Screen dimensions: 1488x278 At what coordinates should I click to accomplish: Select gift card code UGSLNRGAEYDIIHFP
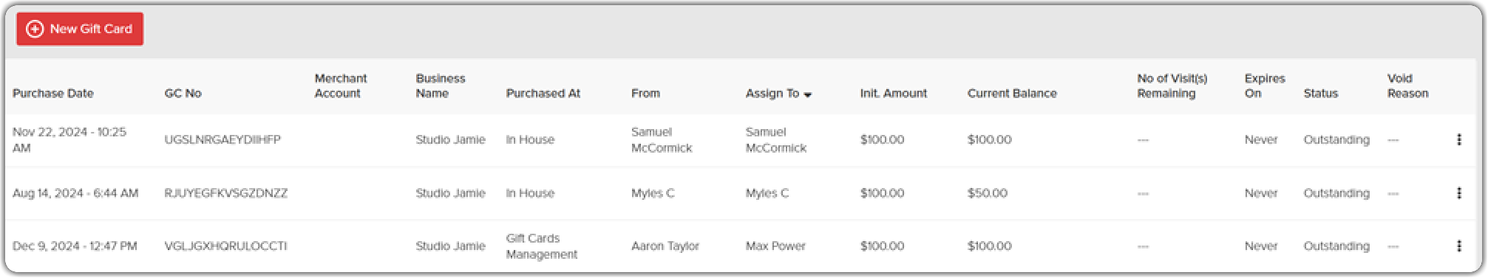coord(222,139)
